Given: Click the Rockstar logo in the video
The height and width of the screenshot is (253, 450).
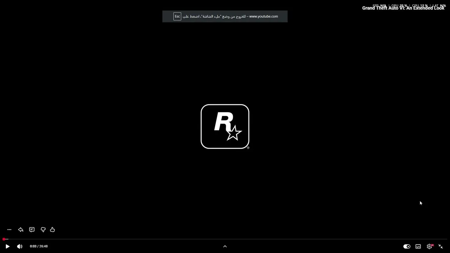Looking at the screenshot, I should click(x=225, y=126).
